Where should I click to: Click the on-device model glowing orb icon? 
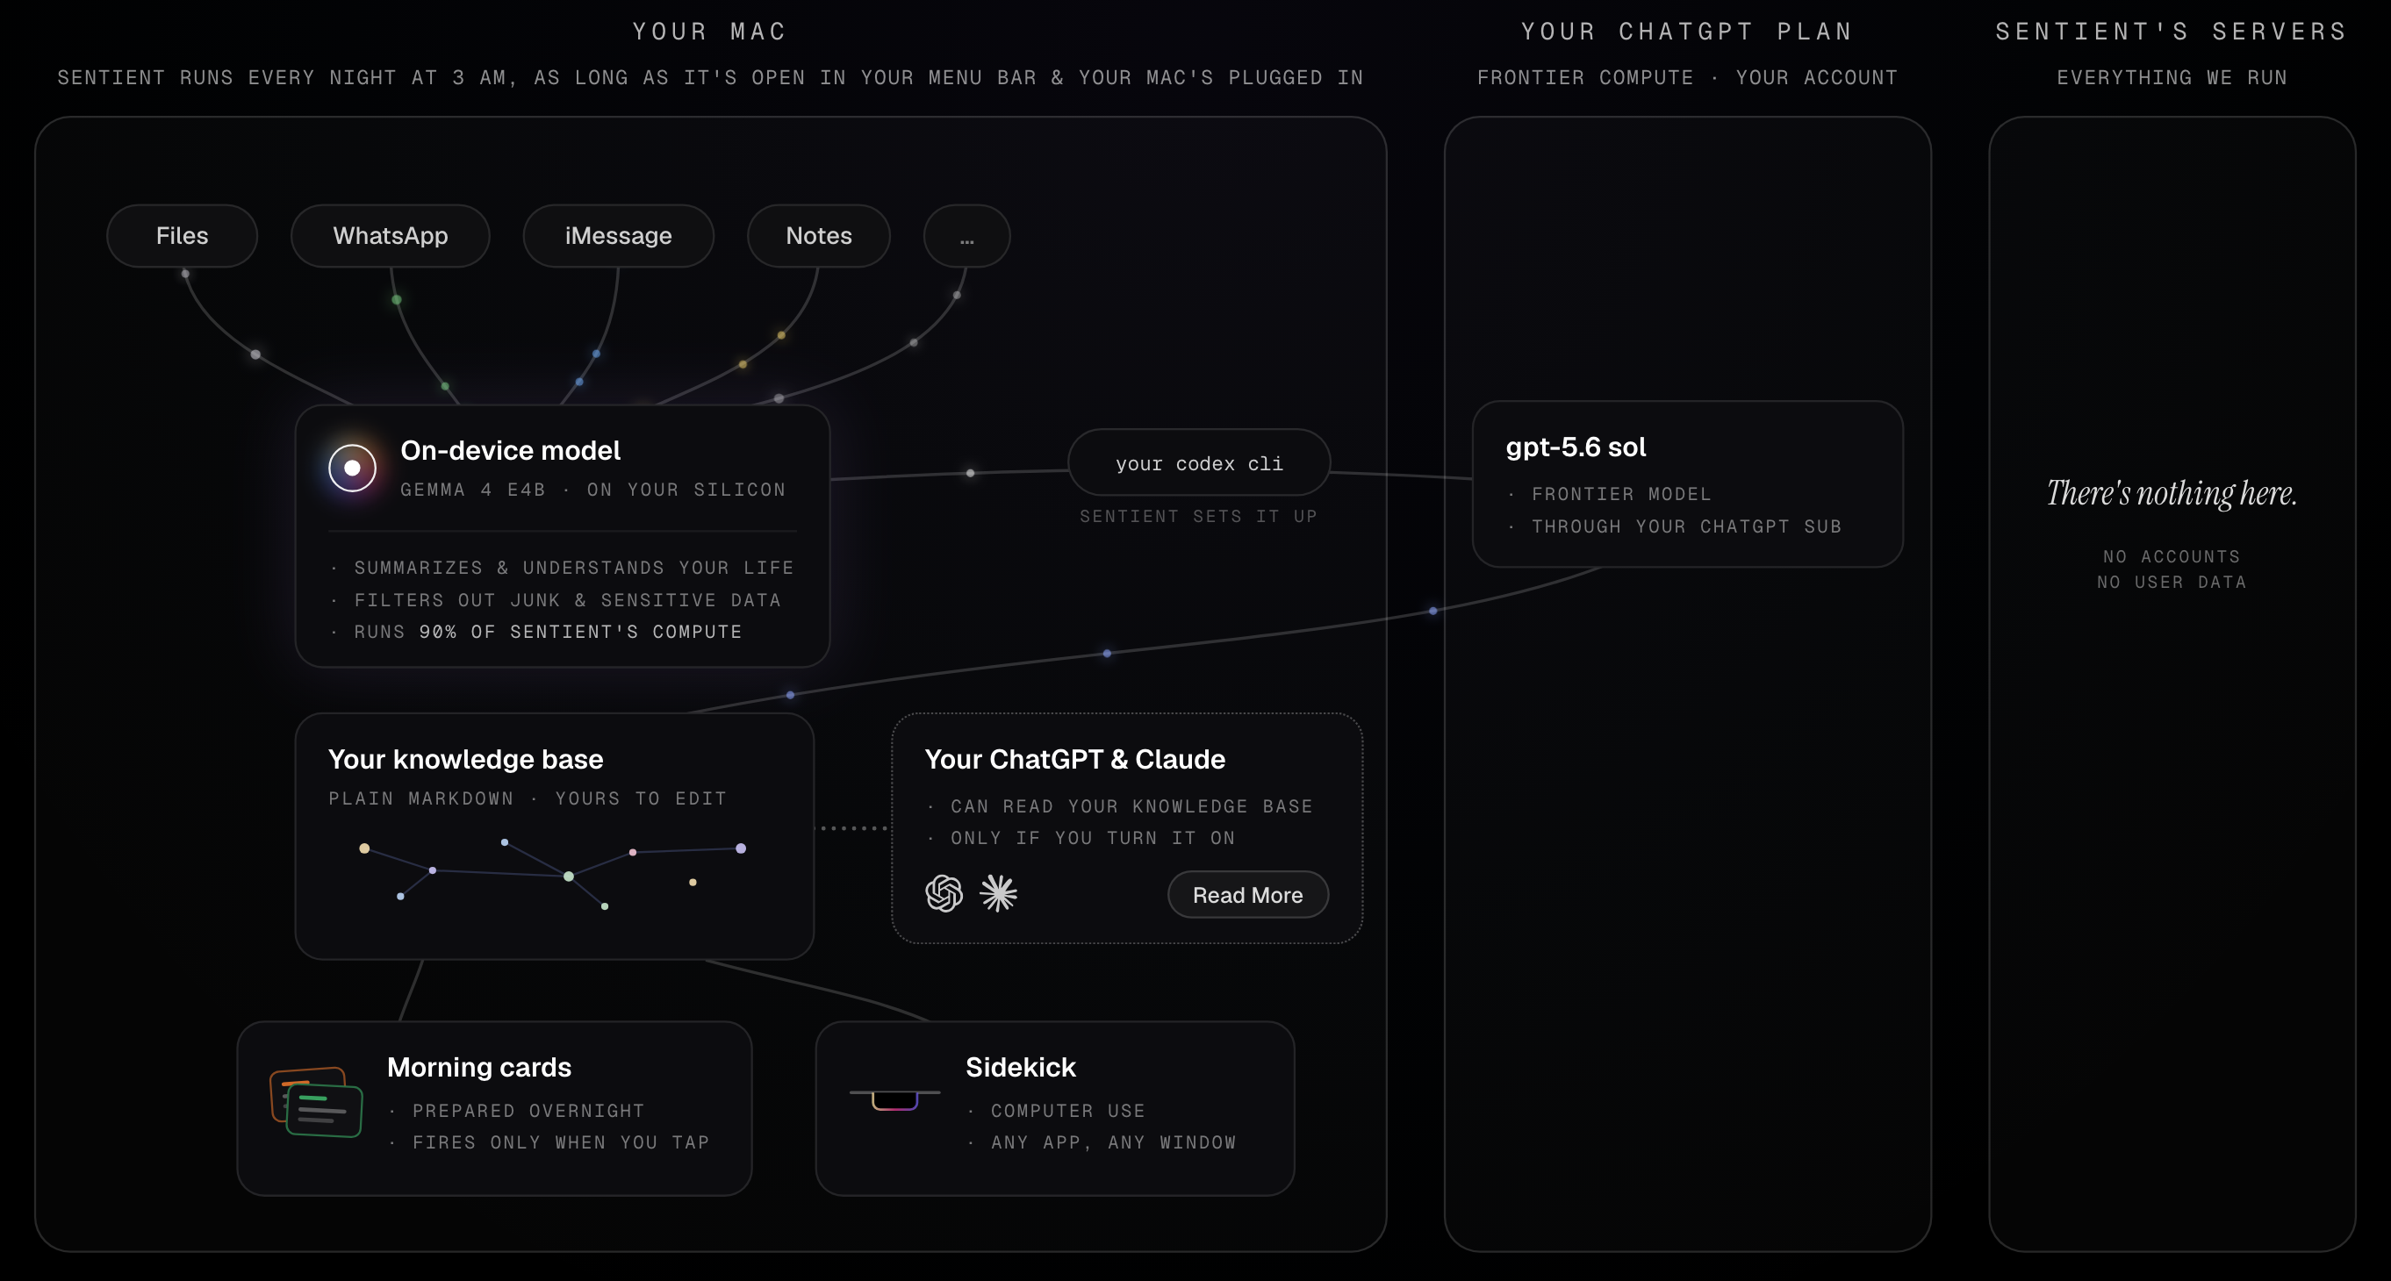click(x=353, y=468)
